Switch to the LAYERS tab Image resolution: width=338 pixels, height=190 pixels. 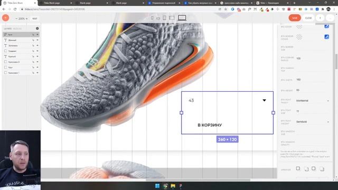(8, 28)
